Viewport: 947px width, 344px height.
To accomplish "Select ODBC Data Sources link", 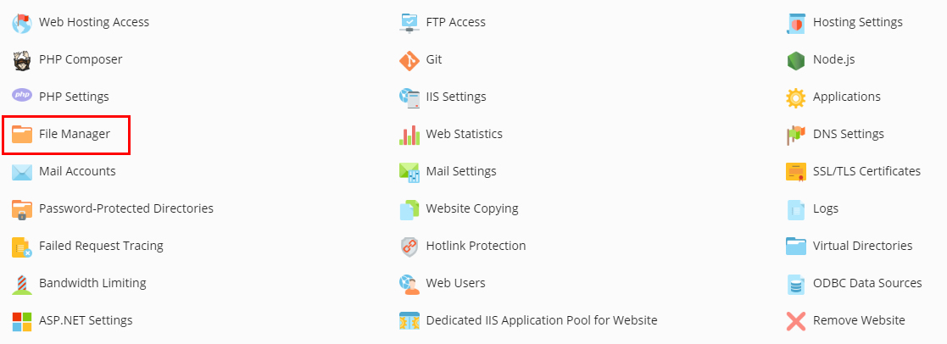I will pos(867,283).
